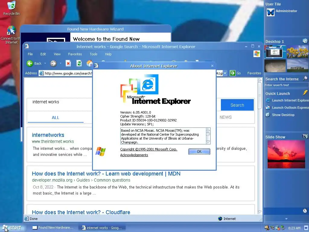
Task: Open the Forward button history dropdown arrow
Action: (x=60, y=63)
